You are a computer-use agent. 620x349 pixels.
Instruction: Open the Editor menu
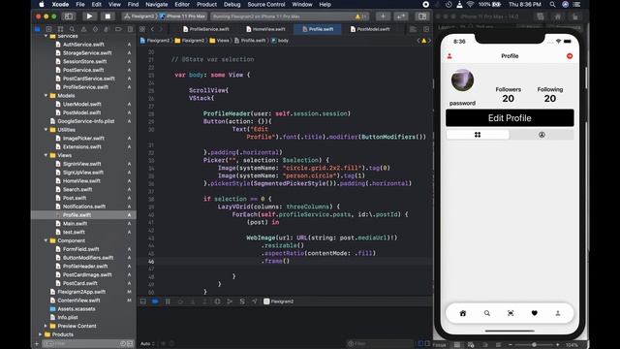182,4
